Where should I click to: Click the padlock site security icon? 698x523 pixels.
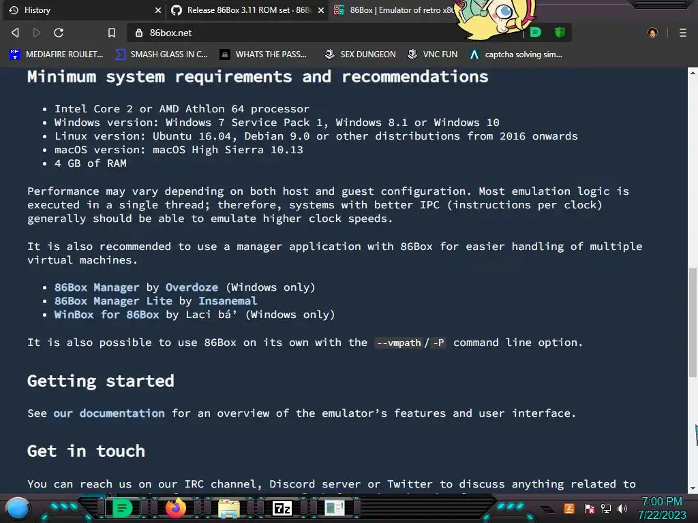click(139, 33)
